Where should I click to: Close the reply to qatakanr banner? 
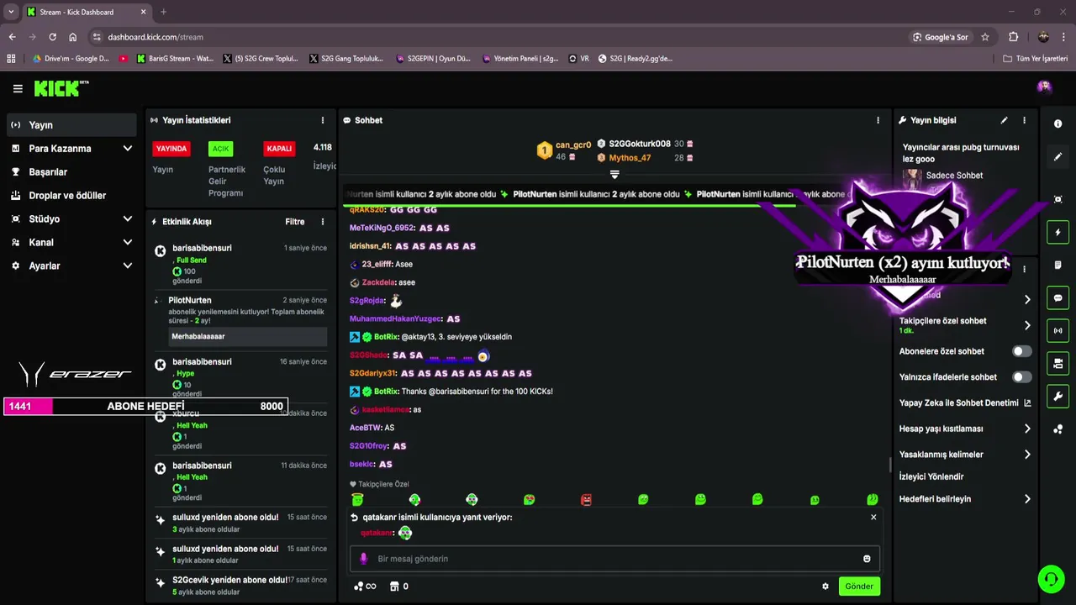click(x=873, y=518)
